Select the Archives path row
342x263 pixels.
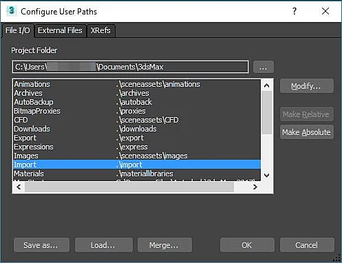137,93
